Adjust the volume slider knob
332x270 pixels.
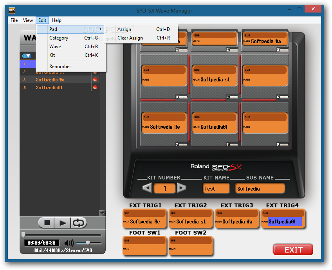click(x=88, y=243)
